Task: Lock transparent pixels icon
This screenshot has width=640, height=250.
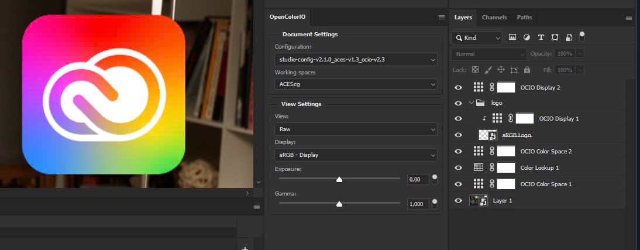Action: (475, 70)
